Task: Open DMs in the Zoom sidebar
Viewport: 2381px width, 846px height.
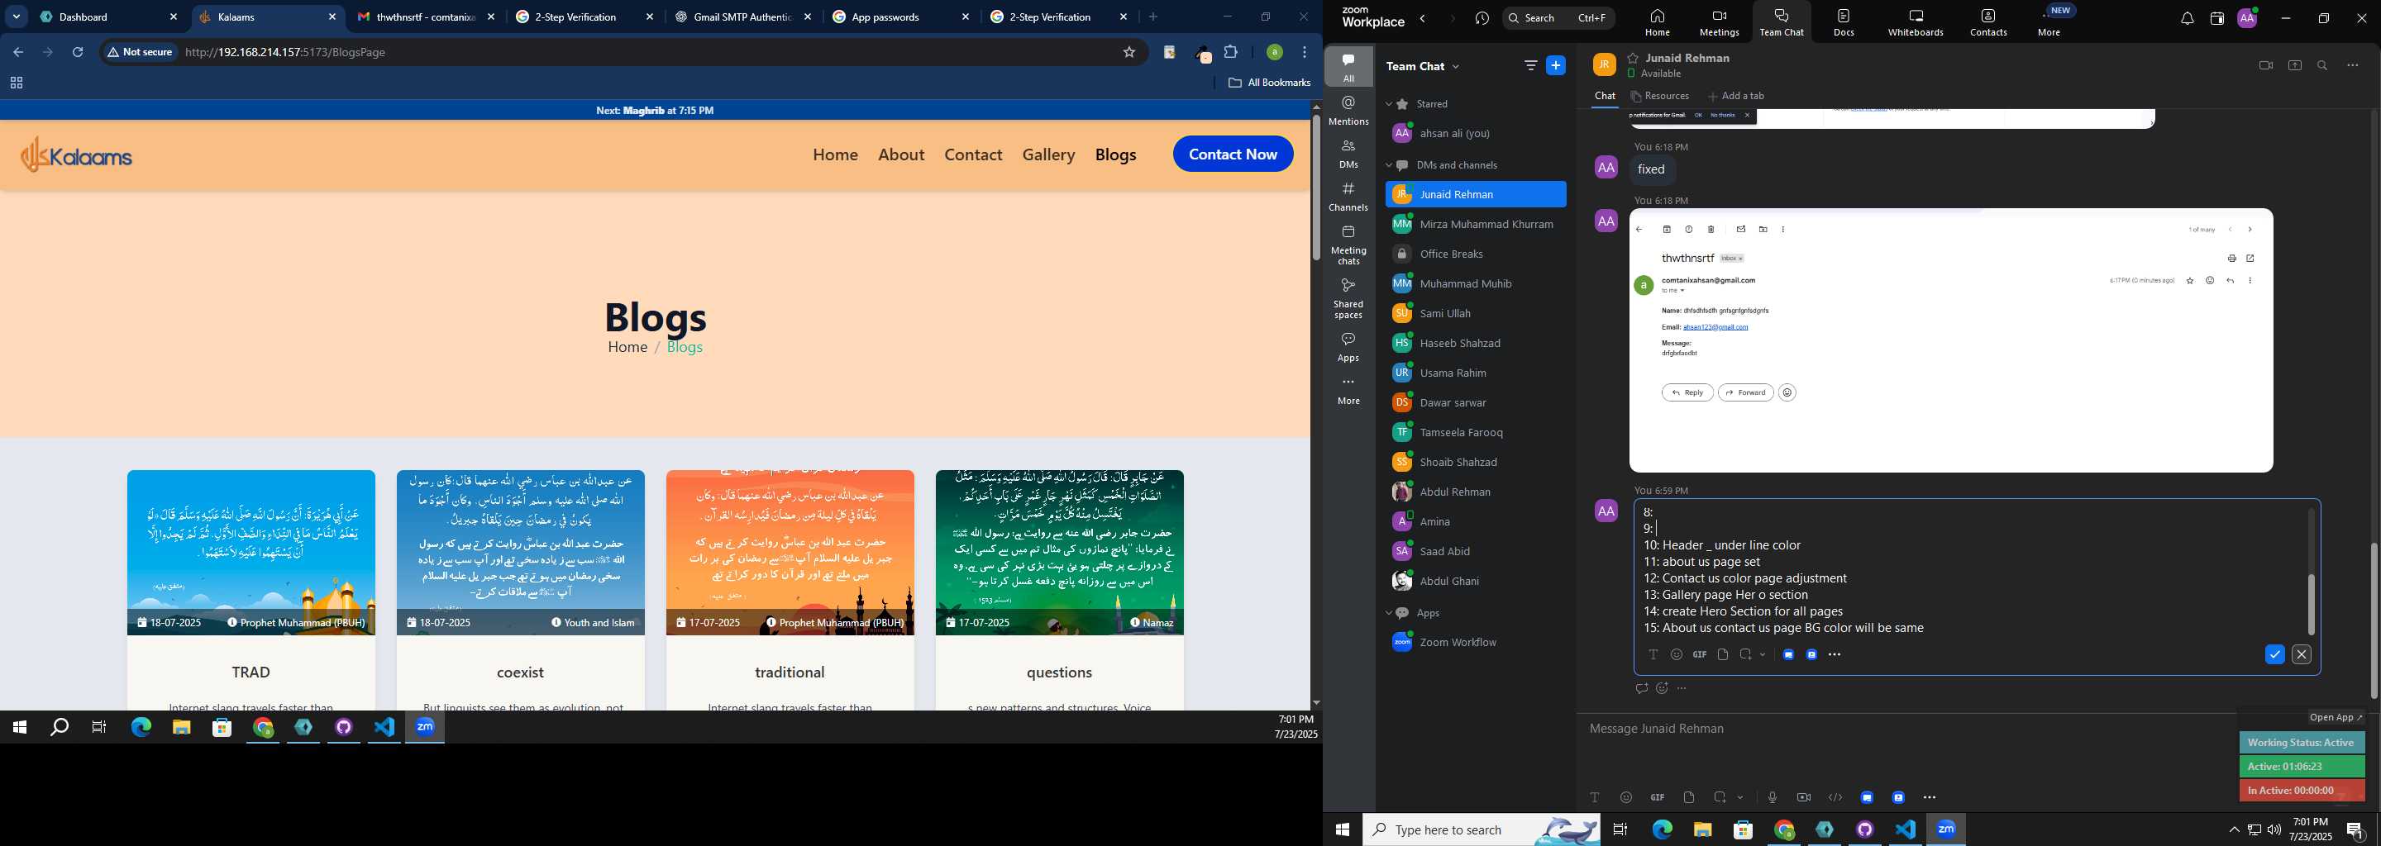Action: pos(1348,154)
